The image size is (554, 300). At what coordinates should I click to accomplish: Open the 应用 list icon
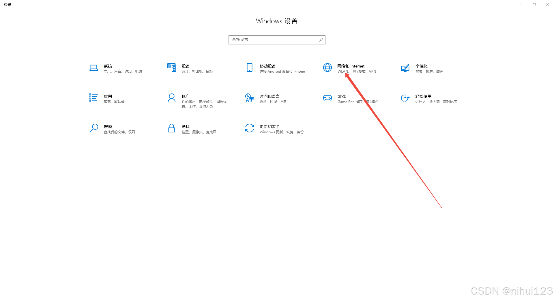(93, 98)
